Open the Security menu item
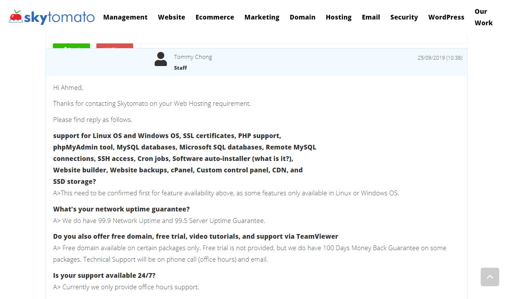509x299 pixels. [x=404, y=17]
